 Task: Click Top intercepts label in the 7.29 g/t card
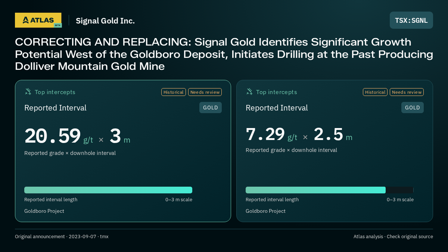pos(276,92)
